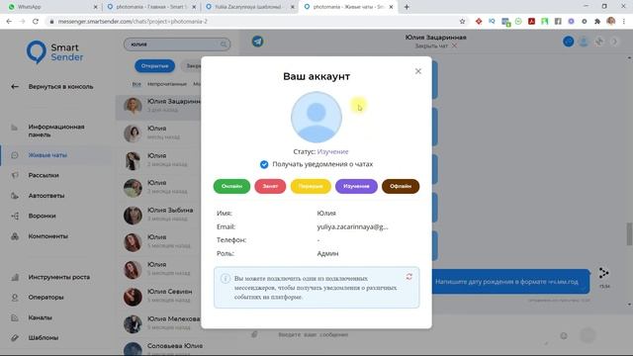Viewport: 633px width, 356px height.
Task: Open the Chrome three-dot menu
Action: tap(624, 22)
